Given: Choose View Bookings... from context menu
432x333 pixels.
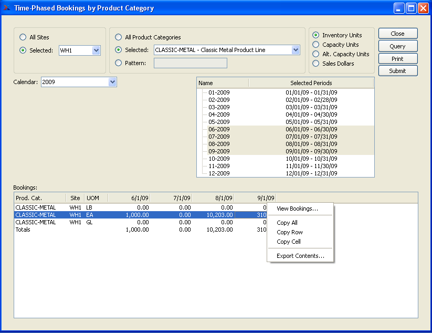Looking at the screenshot, I should click(297, 209).
